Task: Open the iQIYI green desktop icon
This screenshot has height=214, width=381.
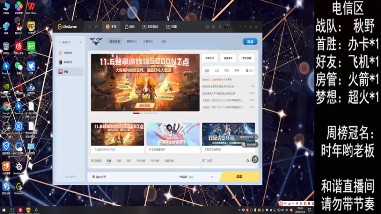Action: tap(31, 48)
